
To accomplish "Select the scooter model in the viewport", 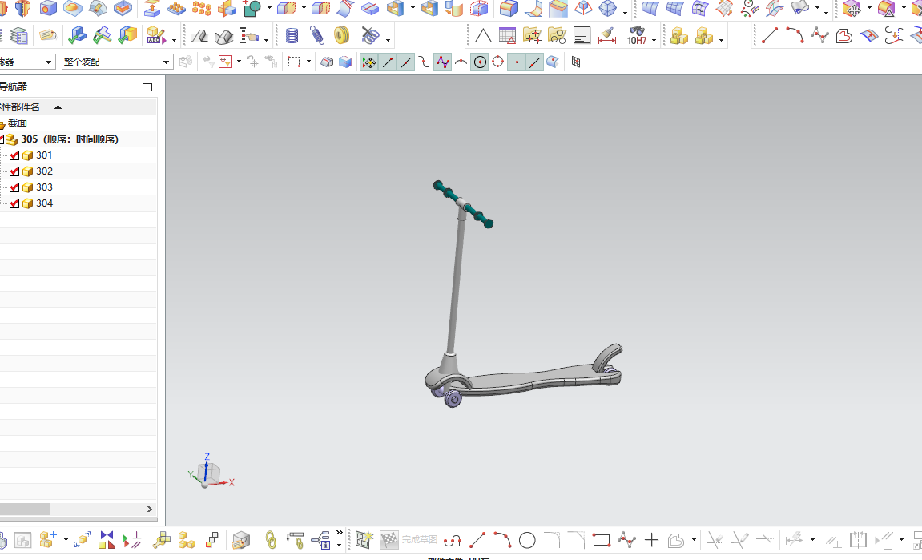I will pyautogui.click(x=523, y=294).
